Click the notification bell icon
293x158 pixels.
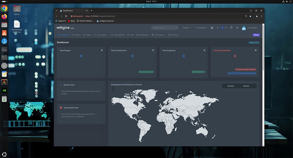coord(231,27)
